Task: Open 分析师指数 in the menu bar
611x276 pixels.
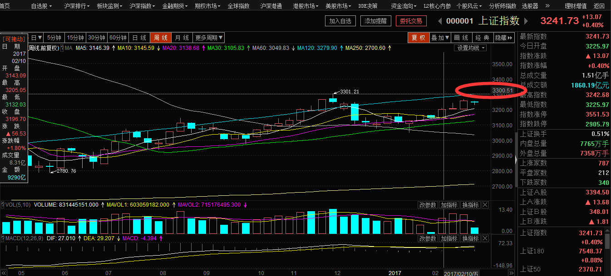Action: [503, 6]
